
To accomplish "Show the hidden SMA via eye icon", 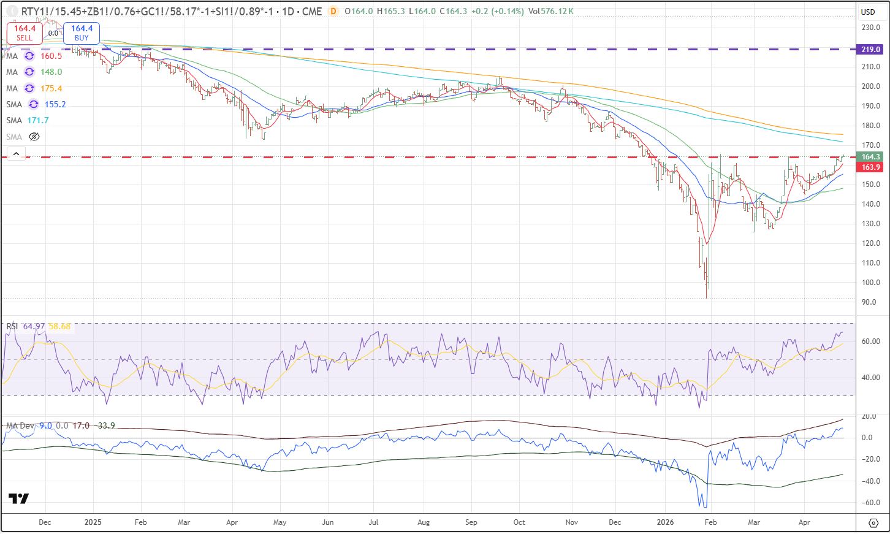I will [x=34, y=137].
